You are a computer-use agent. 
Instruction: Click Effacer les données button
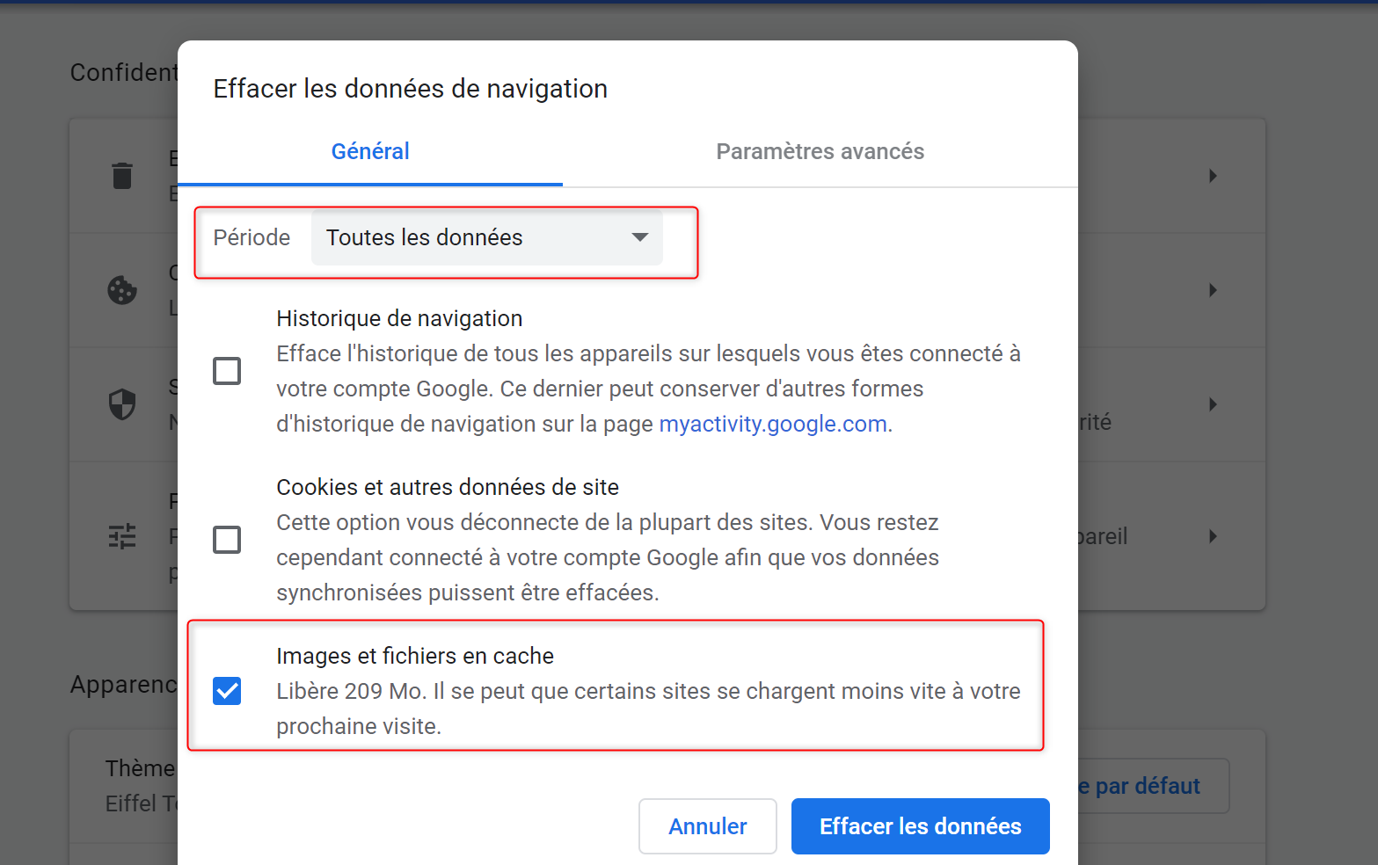[x=920, y=826]
